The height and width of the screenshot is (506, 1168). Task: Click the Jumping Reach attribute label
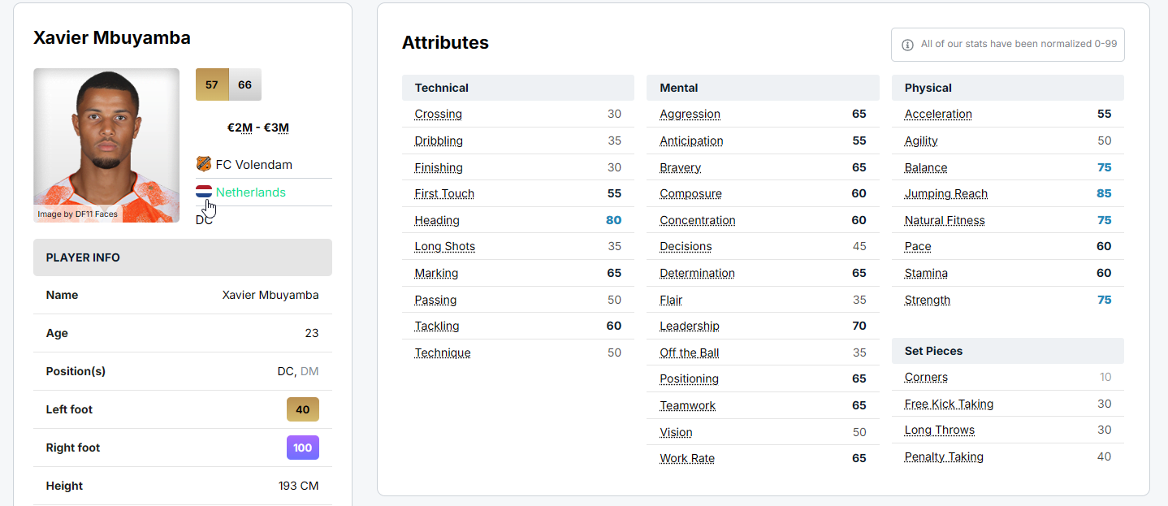pos(945,193)
